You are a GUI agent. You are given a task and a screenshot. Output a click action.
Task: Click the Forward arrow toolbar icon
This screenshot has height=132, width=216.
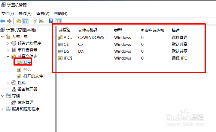[x=9, y=21]
